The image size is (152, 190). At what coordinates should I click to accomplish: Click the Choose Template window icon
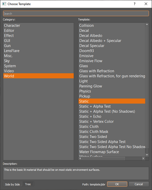(x=4, y=4)
